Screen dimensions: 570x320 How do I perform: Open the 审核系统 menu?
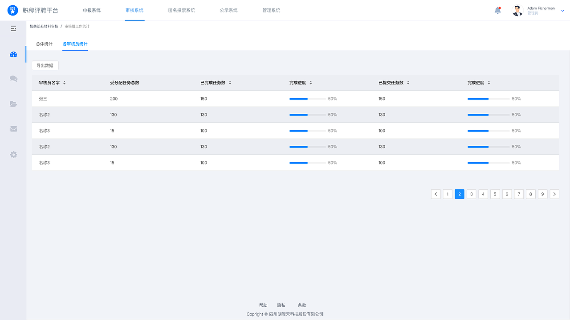tap(134, 10)
